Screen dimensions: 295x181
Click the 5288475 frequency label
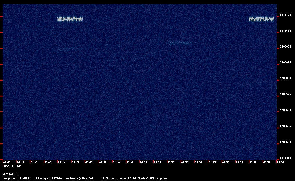(x=285, y=158)
